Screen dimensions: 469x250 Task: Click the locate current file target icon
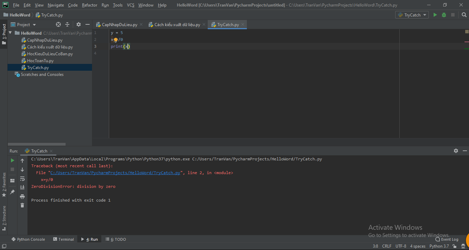(x=58, y=24)
